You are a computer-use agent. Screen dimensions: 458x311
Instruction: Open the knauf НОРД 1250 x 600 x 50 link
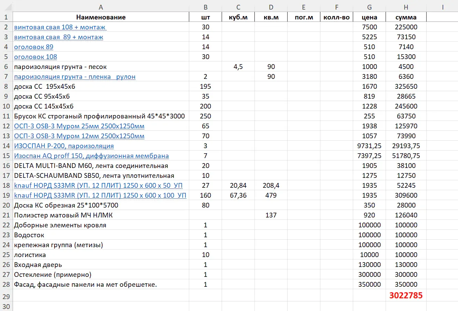98,186
